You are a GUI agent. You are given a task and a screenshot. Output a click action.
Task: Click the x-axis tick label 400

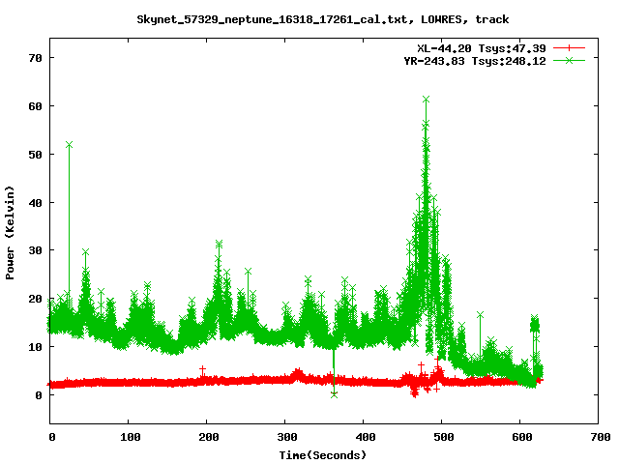[366, 437]
